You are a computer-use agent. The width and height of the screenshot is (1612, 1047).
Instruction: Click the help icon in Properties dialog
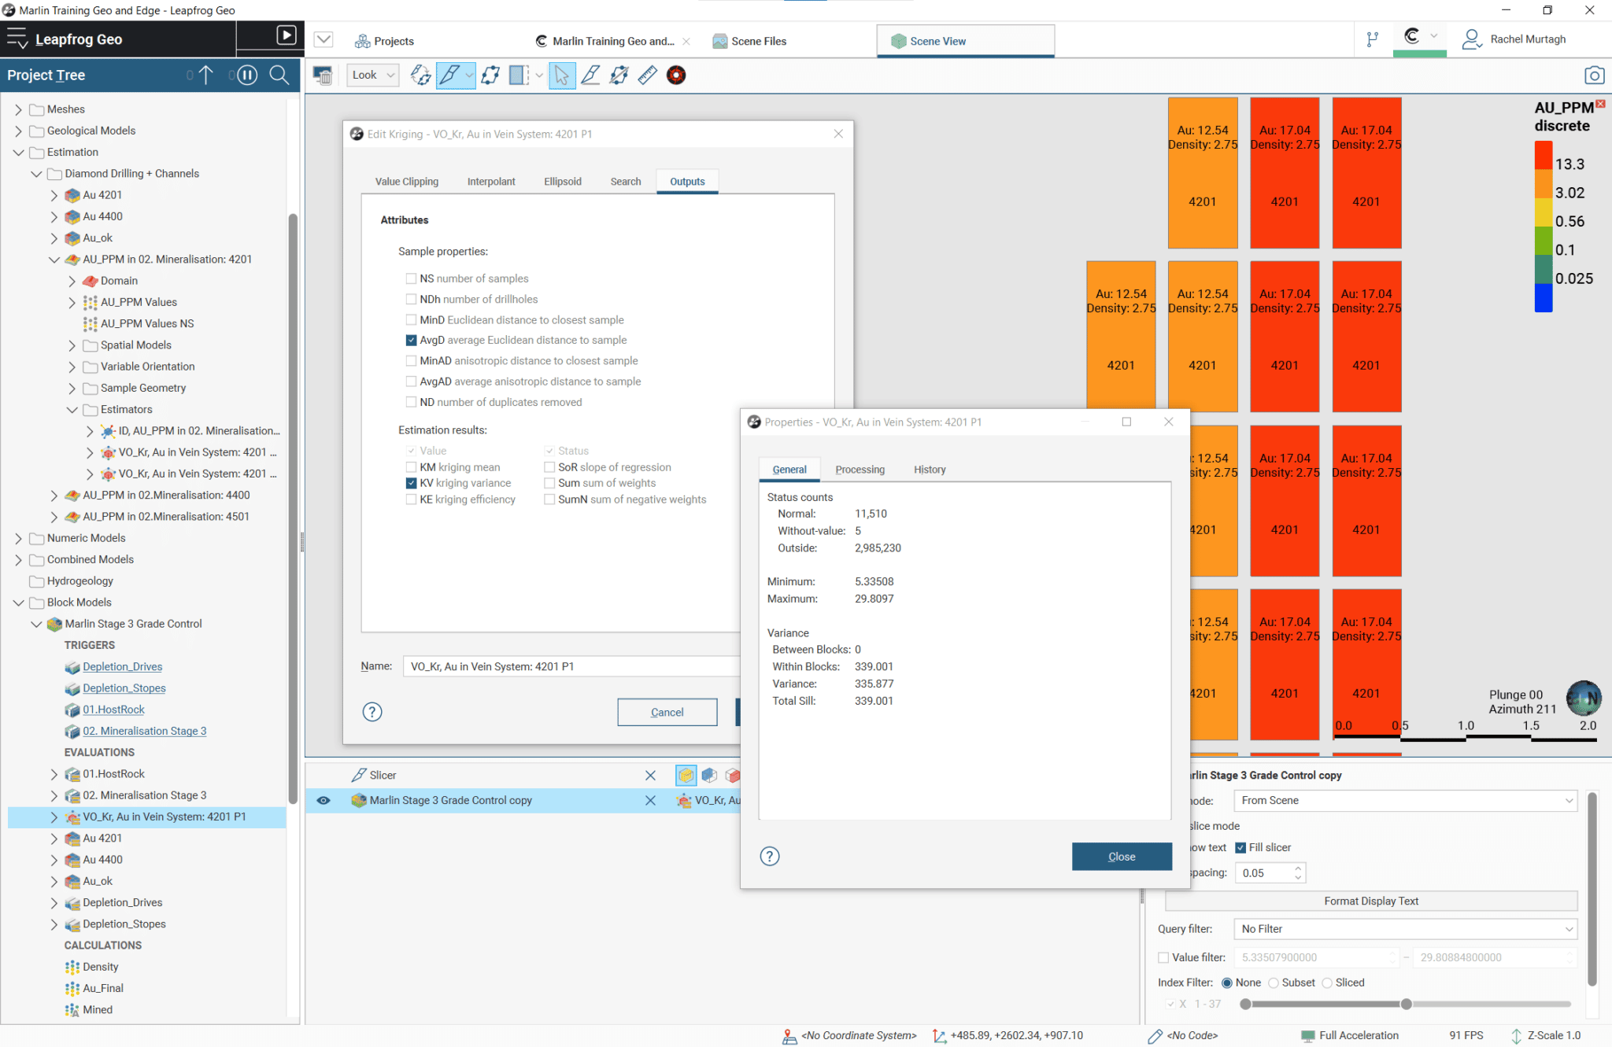tap(770, 856)
